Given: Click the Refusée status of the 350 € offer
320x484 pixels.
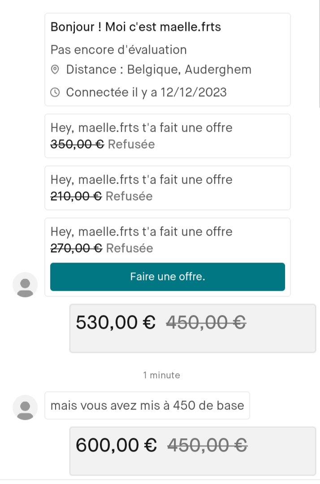Looking at the screenshot, I should [x=131, y=144].
